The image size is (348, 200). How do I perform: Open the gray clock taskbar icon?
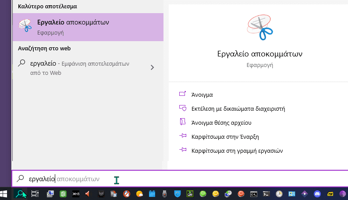pyautogui.click(x=279, y=194)
